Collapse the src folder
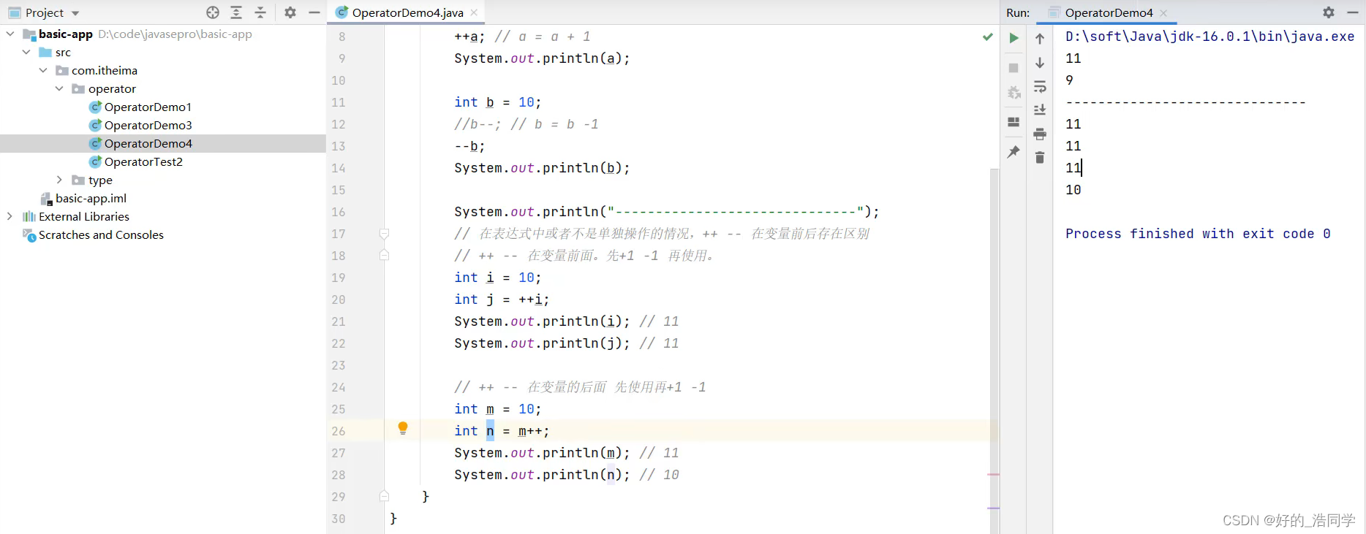Image resolution: width=1366 pixels, height=534 pixels. pos(27,52)
